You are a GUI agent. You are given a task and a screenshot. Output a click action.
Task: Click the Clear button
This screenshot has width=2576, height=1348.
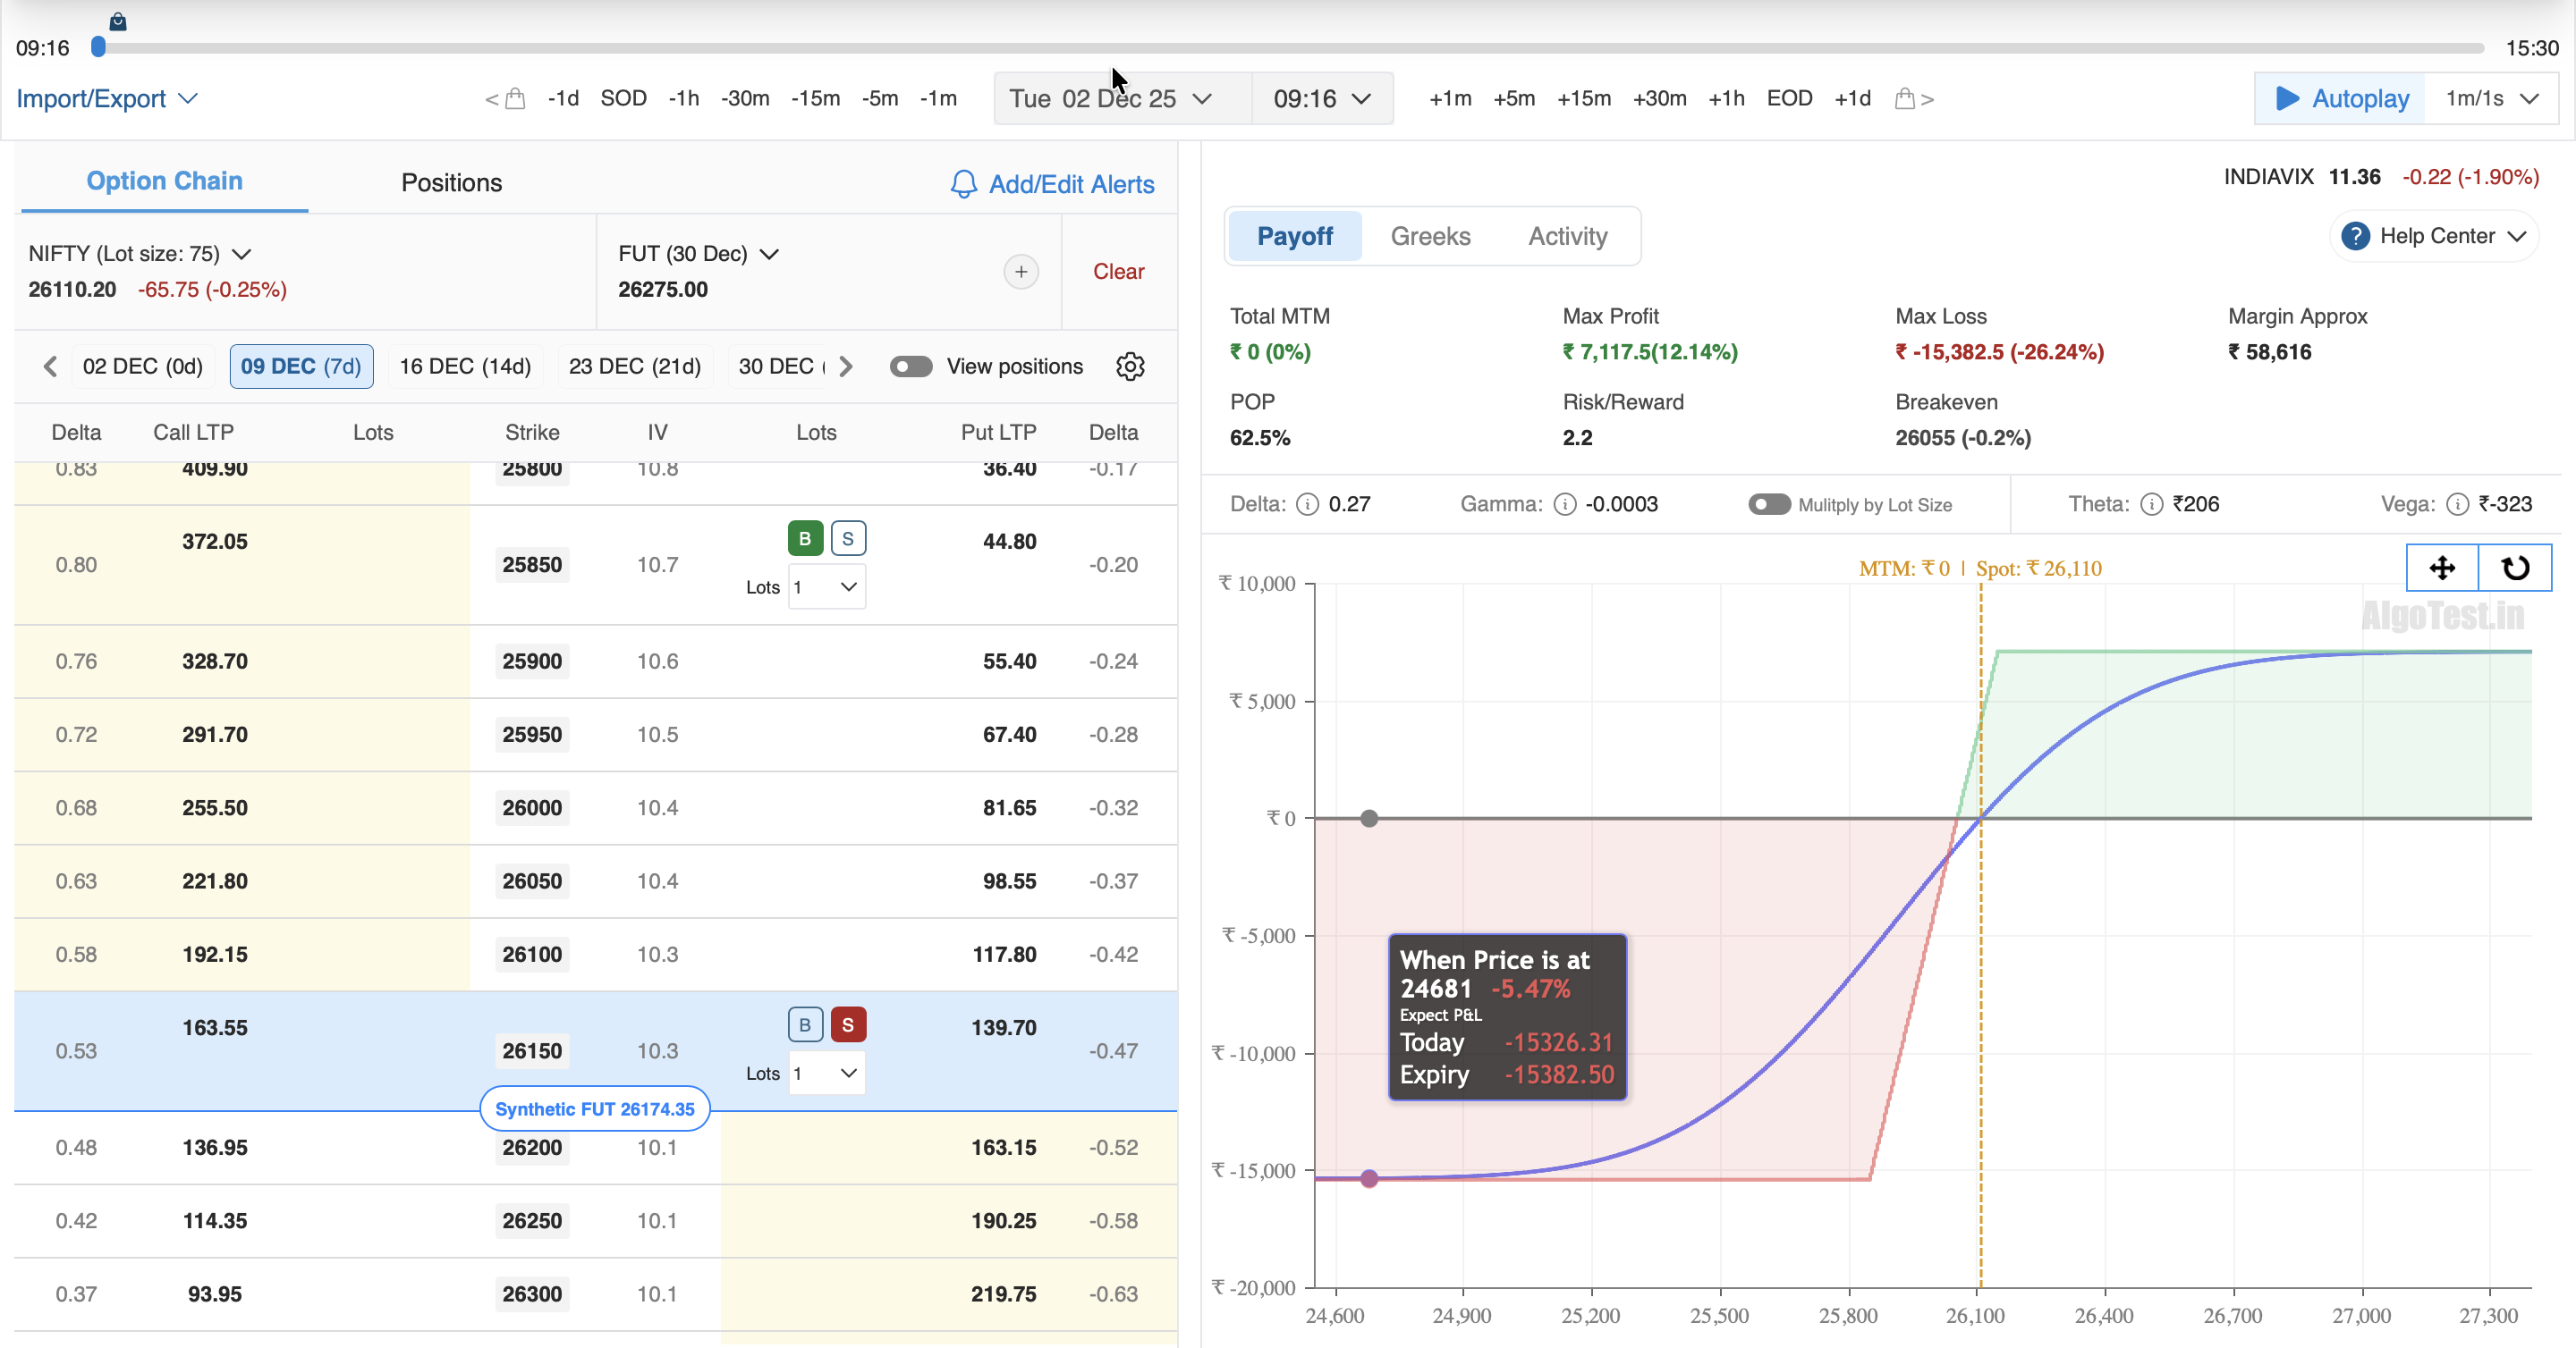[x=1117, y=272]
